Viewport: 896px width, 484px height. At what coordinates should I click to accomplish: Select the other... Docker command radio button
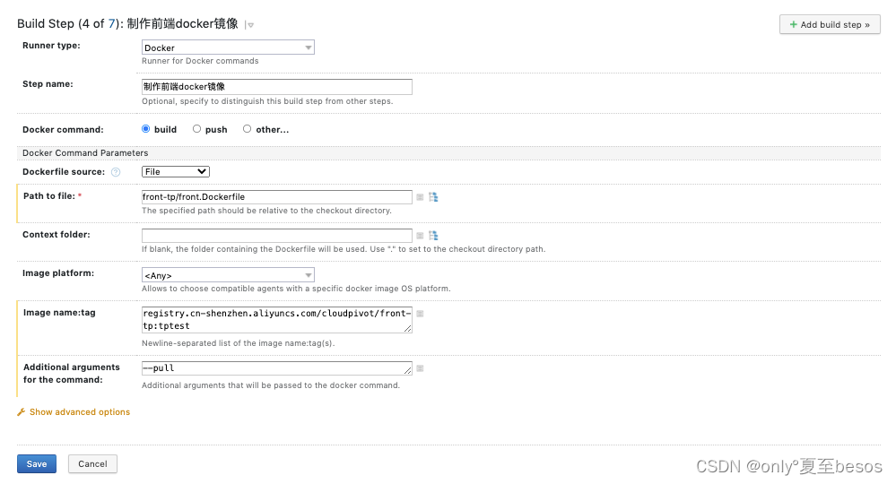click(x=247, y=129)
